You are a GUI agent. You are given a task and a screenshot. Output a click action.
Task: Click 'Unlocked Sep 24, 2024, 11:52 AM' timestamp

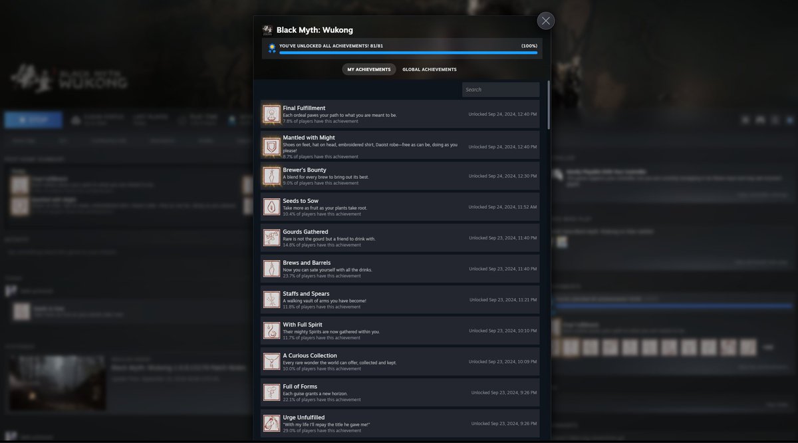coord(503,207)
